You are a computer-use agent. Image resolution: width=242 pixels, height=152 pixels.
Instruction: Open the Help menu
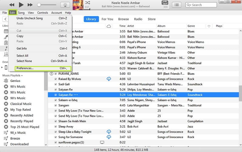point(68,13)
